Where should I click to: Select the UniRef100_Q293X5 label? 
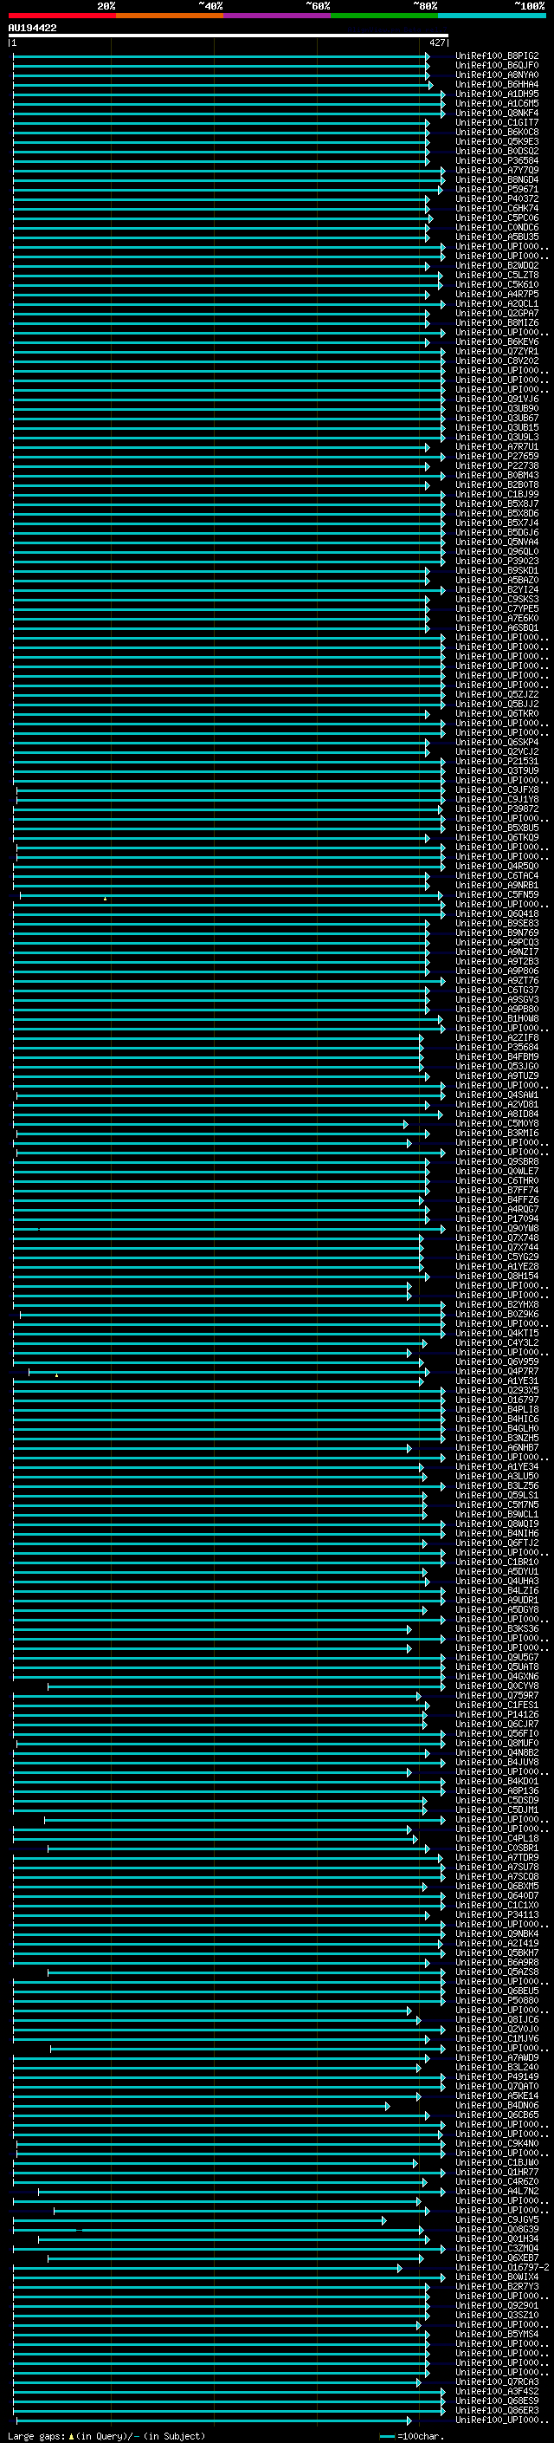point(497,1390)
